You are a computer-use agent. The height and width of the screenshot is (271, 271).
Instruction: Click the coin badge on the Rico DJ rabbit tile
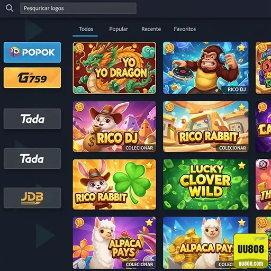[x=79, y=107]
